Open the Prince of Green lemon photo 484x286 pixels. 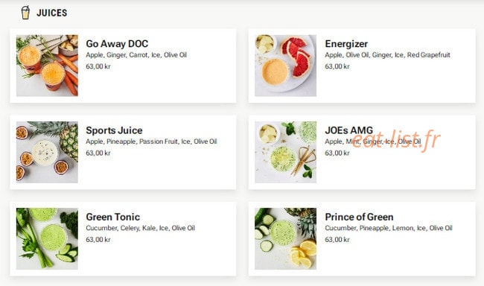click(285, 238)
